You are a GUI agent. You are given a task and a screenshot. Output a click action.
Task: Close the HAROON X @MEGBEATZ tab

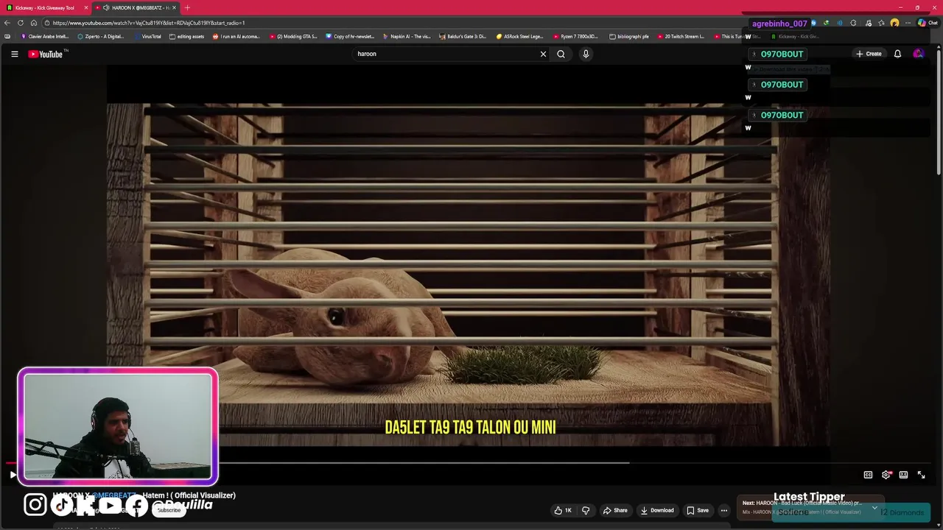tap(174, 7)
